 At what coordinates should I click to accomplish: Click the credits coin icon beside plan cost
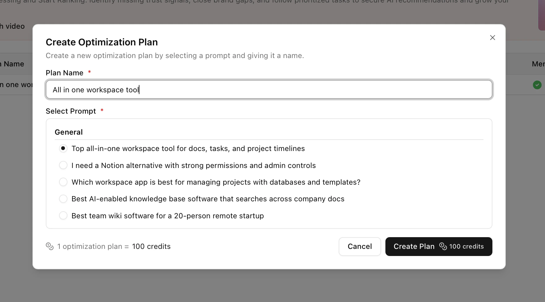coord(50,246)
